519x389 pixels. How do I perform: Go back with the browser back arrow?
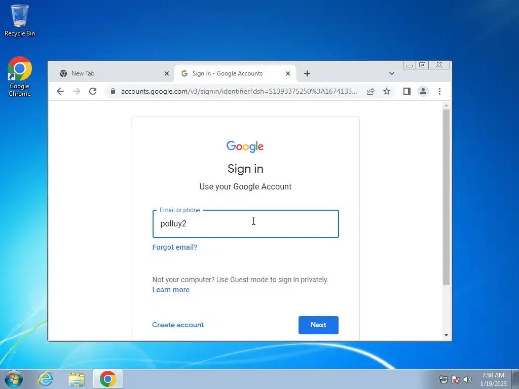(60, 91)
